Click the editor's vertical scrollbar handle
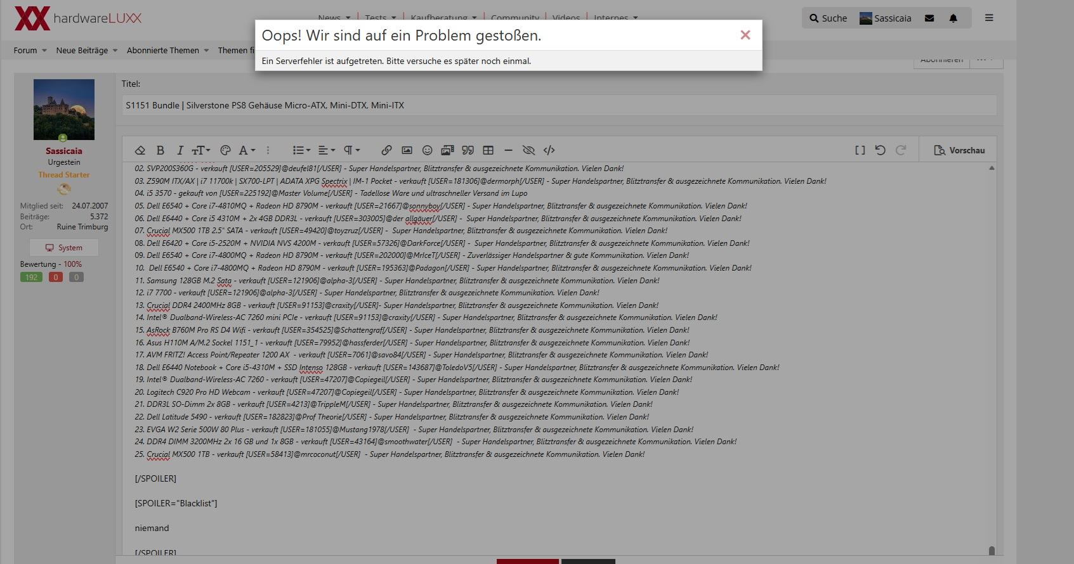Screen dimensions: 1074x564 (x=992, y=551)
